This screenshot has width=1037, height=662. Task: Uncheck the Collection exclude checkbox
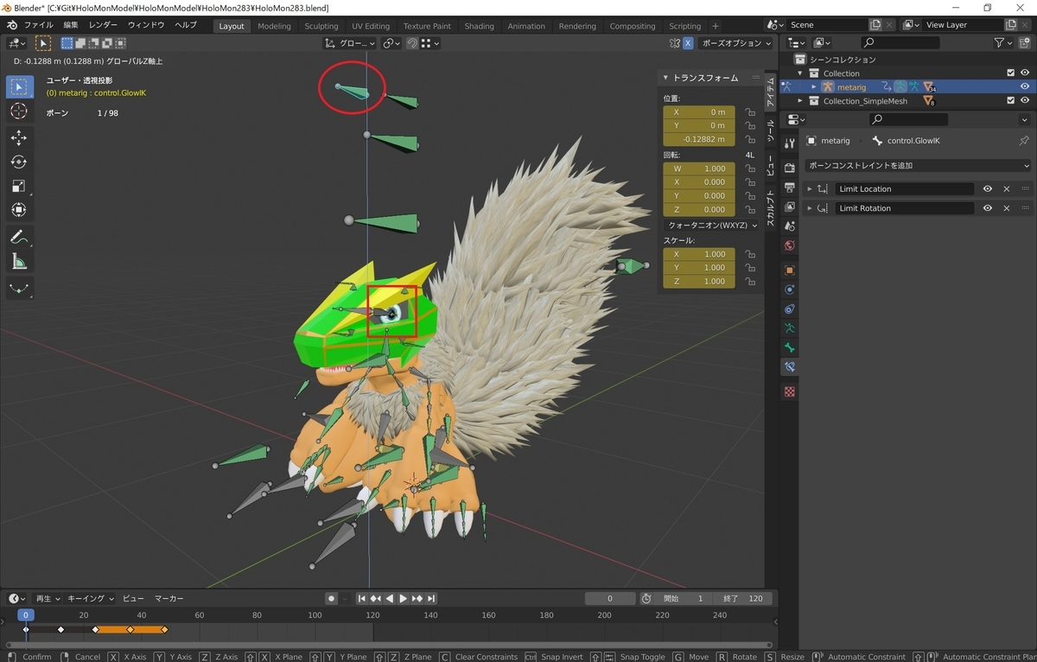[x=1010, y=73]
